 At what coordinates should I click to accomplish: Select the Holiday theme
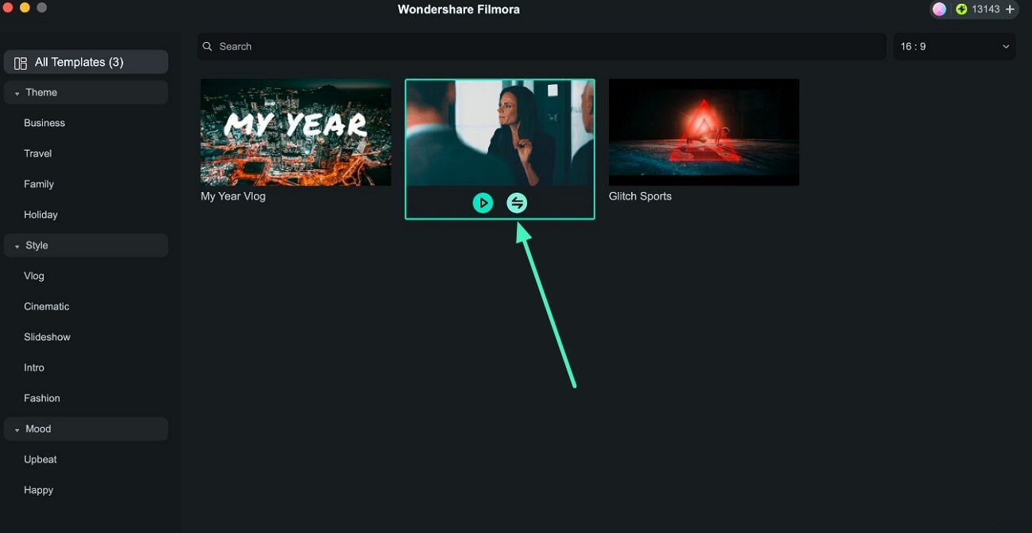(x=40, y=215)
